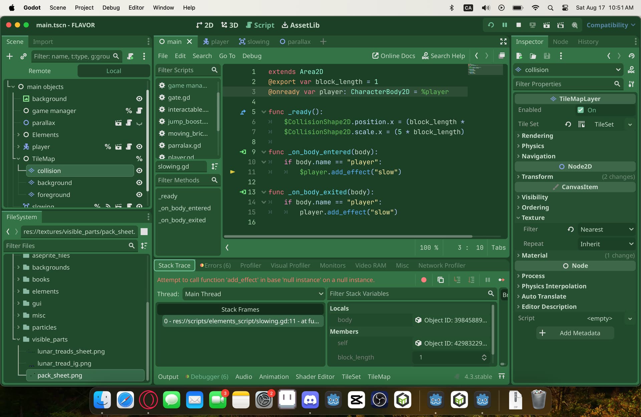Toggle visibility of TileMap background layer
Viewport: 641px width, 417px height.
tap(139, 183)
